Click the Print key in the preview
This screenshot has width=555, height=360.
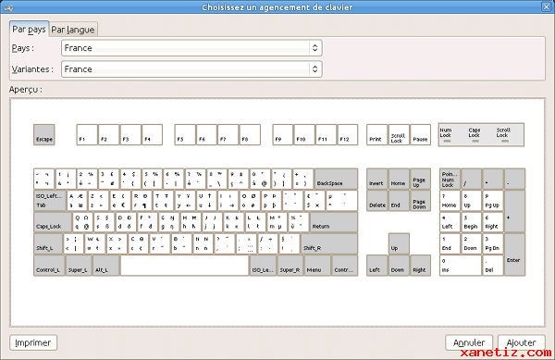tap(377, 134)
